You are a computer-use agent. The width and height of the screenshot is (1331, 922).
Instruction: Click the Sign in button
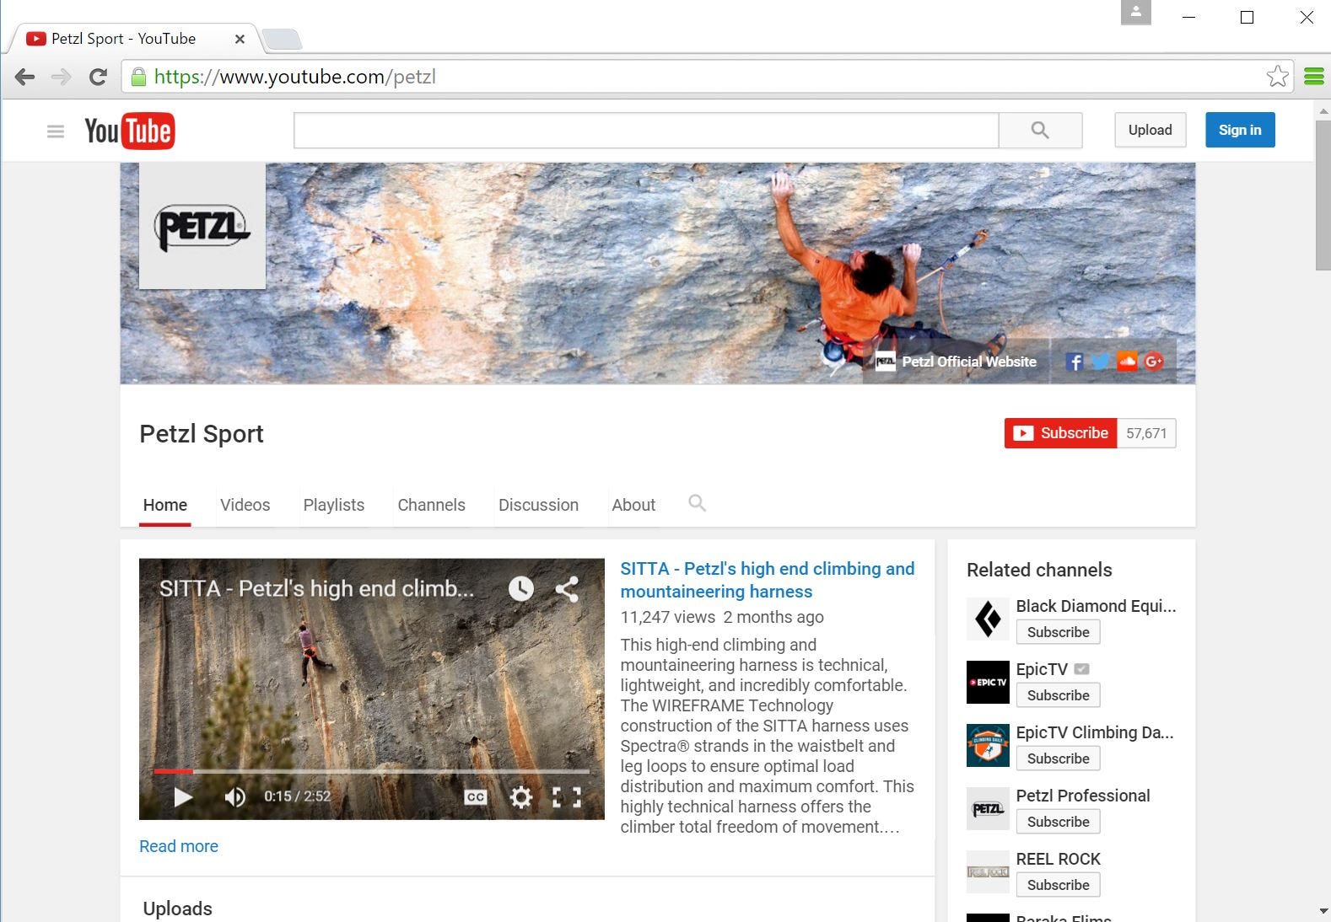pyautogui.click(x=1240, y=130)
